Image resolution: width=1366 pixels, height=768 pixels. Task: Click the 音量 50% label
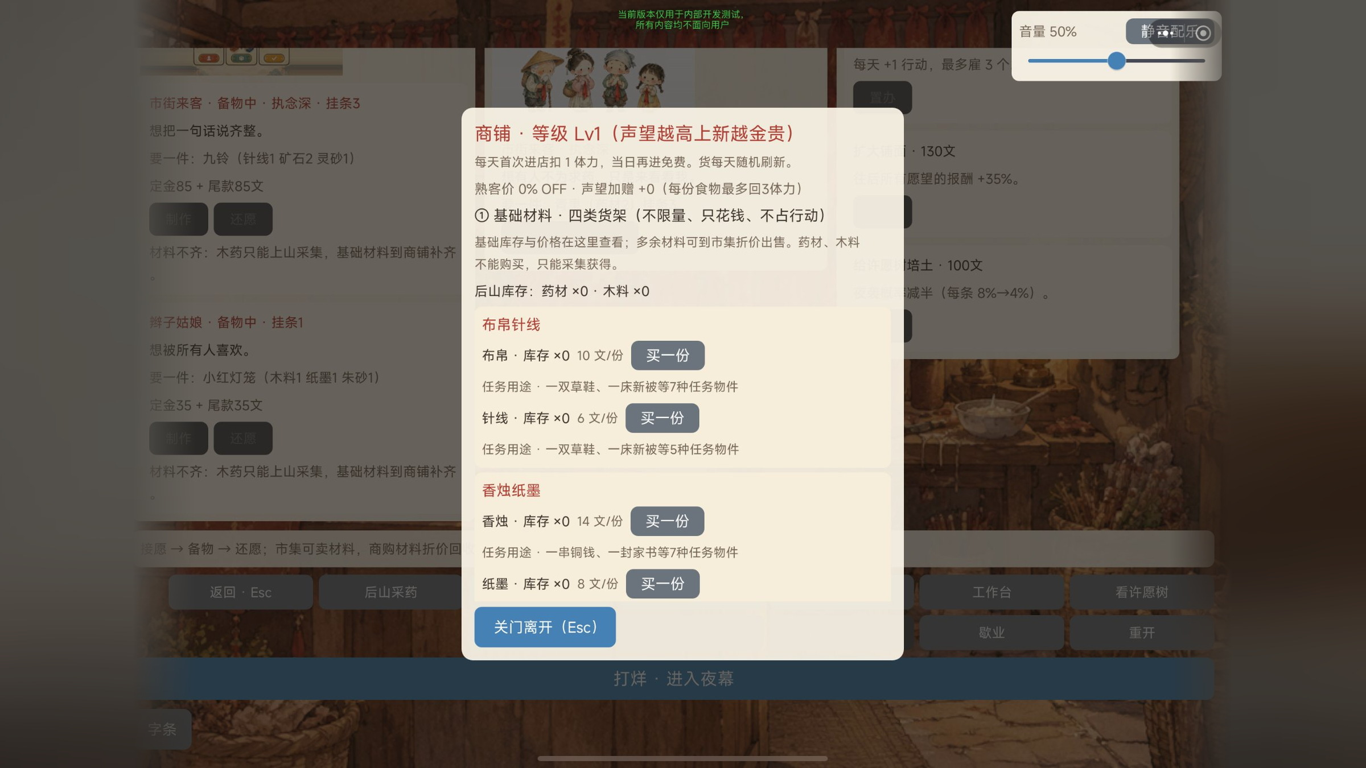coord(1048,32)
